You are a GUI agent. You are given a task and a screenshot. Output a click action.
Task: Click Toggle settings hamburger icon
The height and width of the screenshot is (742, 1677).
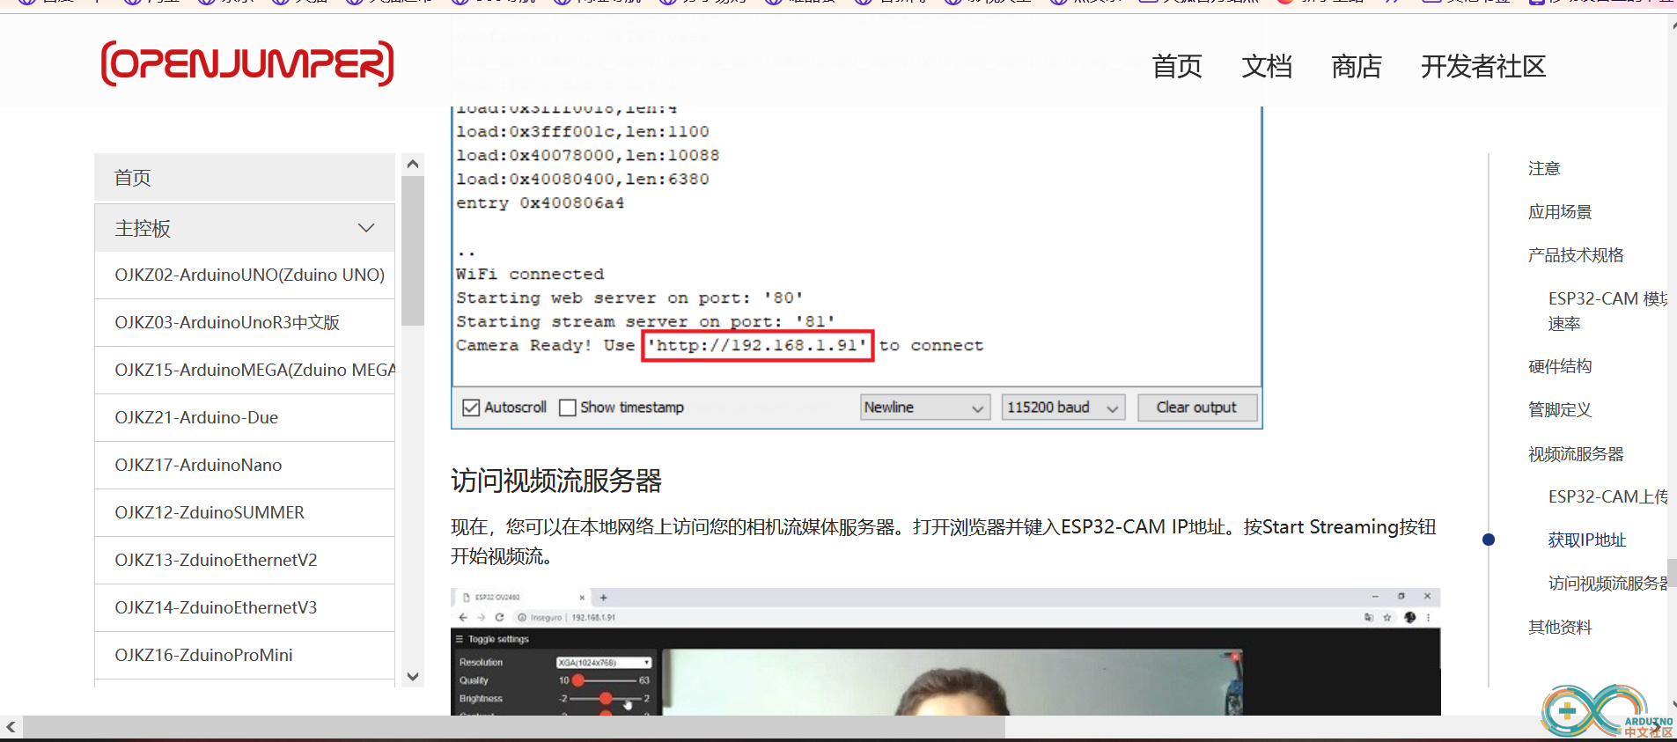pyautogui.click(x=459, y=639)
